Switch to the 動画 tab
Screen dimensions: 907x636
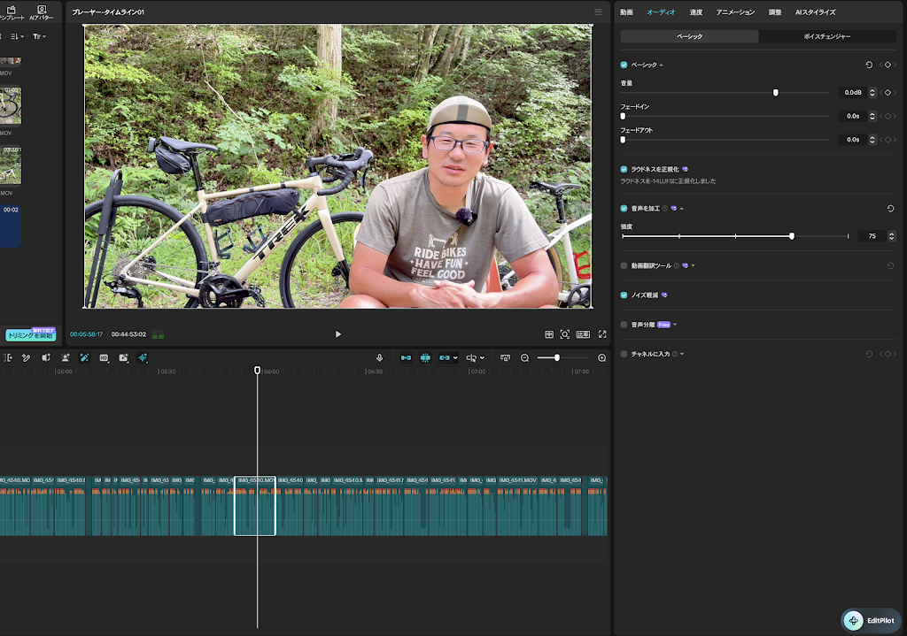(x=626, y=12)
